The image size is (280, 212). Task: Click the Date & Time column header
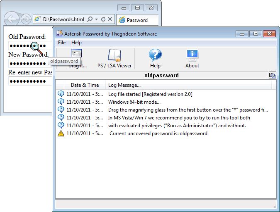[x=85, y=85]
